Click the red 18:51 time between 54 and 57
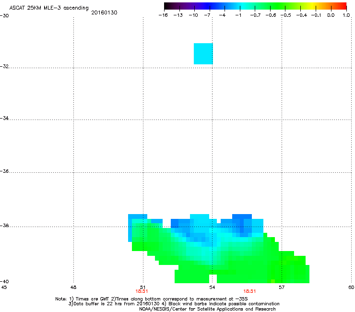 (249, 291)
